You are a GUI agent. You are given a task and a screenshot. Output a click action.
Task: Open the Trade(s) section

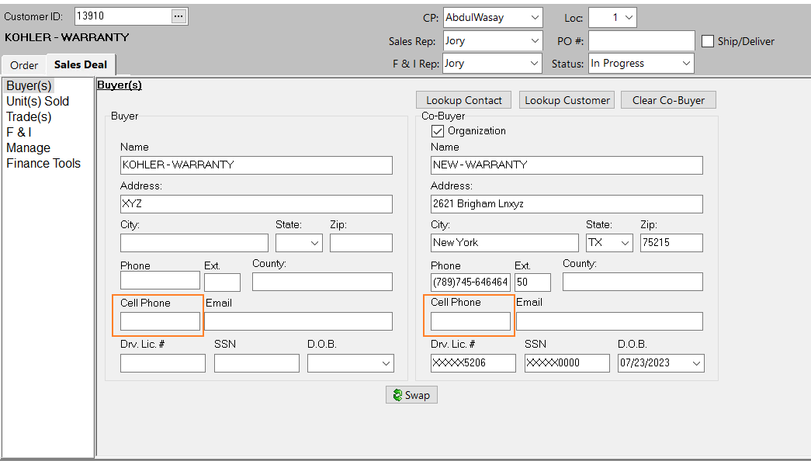29,116
